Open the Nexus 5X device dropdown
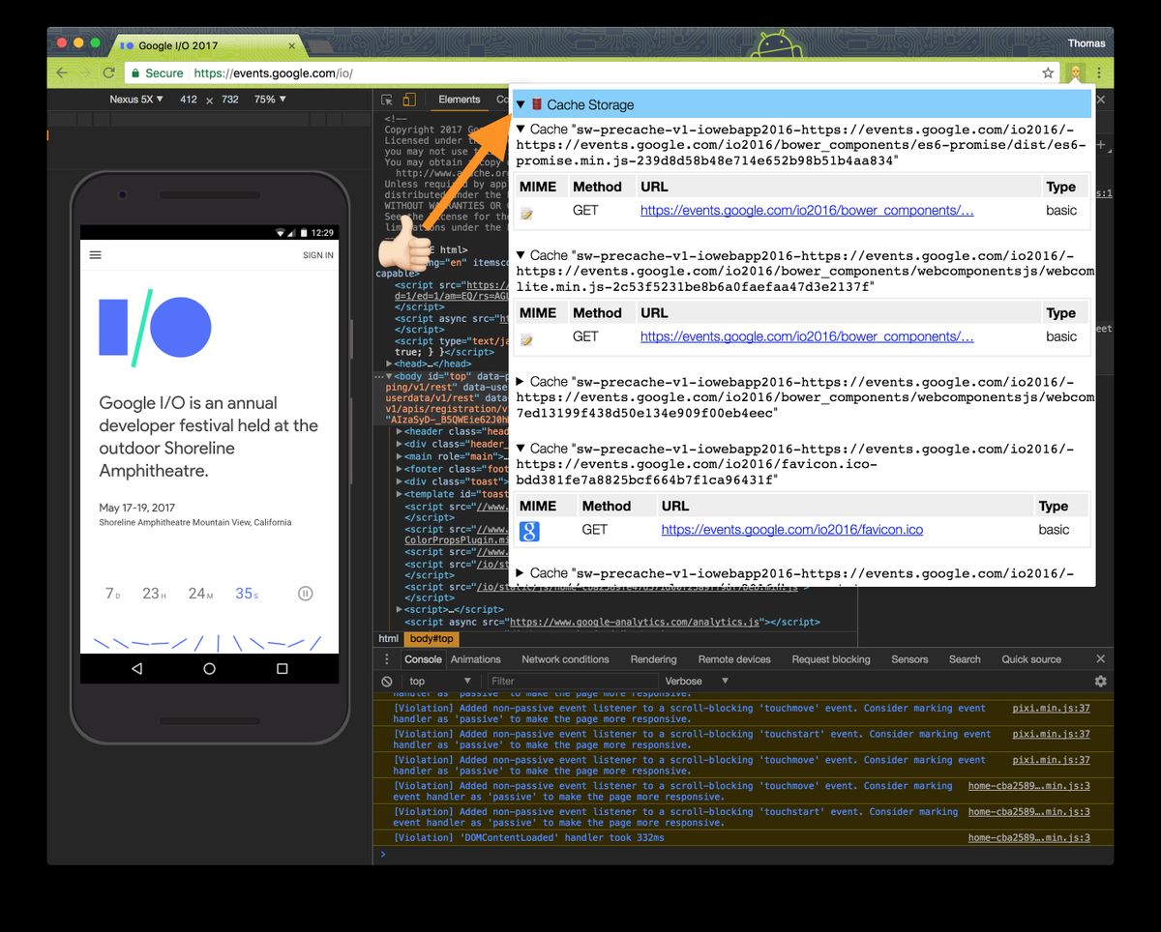 (136, 100)
